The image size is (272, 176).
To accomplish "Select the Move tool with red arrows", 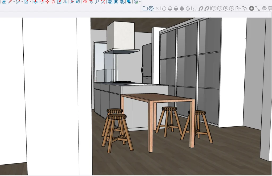I will pyautogui.click(x=47, y=2).
